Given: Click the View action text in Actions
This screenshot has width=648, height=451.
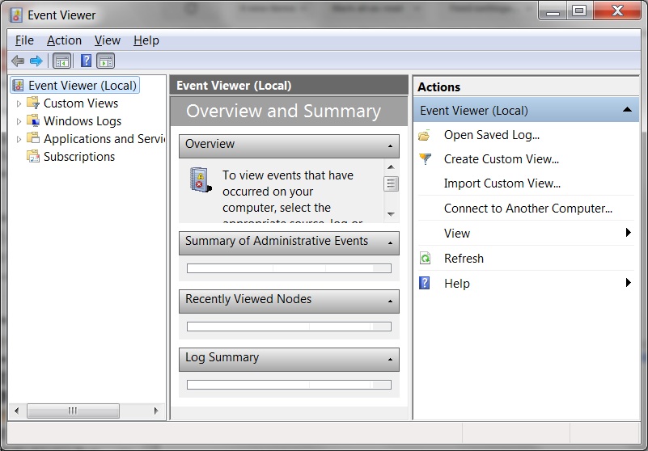Looking at the screenshot, I should point(456,234).
